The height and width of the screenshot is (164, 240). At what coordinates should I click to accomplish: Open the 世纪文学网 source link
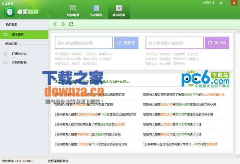pos(191,95)
